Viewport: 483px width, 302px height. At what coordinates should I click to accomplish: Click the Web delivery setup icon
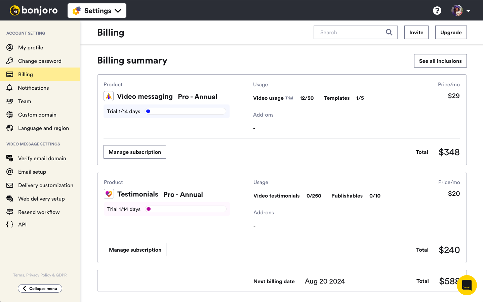(10, 199)
